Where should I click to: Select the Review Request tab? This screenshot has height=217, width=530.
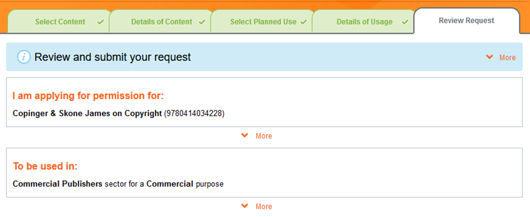point(466,21)
